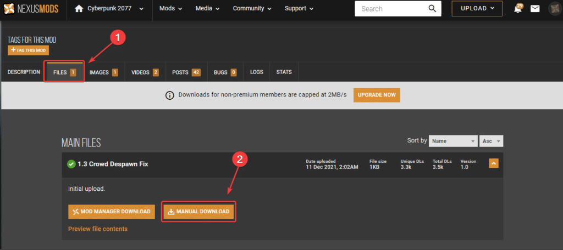Screen dimensions: 563x250
Task: Click the Tags For This Mod heading
Action: (32, 40)
